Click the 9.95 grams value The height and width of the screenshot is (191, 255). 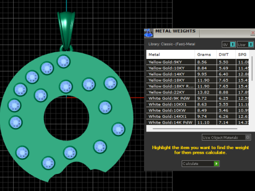[x=202, y=74]
